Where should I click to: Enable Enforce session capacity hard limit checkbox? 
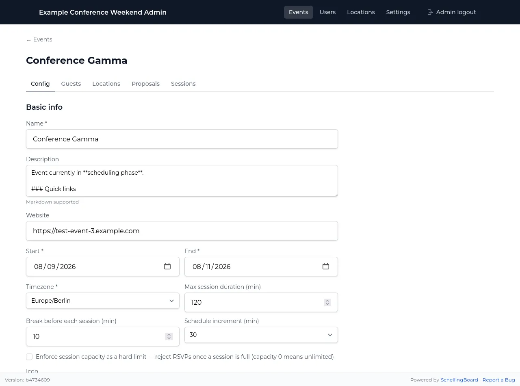(29, 357)
